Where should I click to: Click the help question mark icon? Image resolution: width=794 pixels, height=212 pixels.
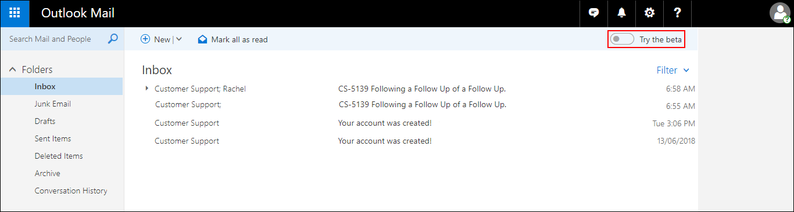(677, 13)
